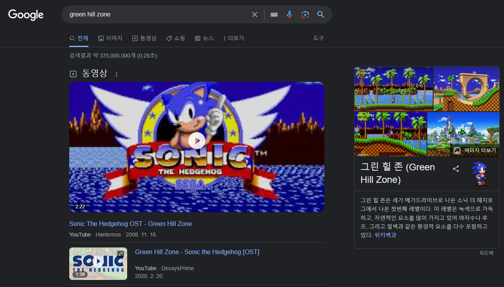Screen dimensions: 504x287
Task: Open the on-screen keyboard icon
Action: pos(274,14)
